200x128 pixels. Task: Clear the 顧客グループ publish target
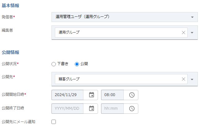click(183, 79)
